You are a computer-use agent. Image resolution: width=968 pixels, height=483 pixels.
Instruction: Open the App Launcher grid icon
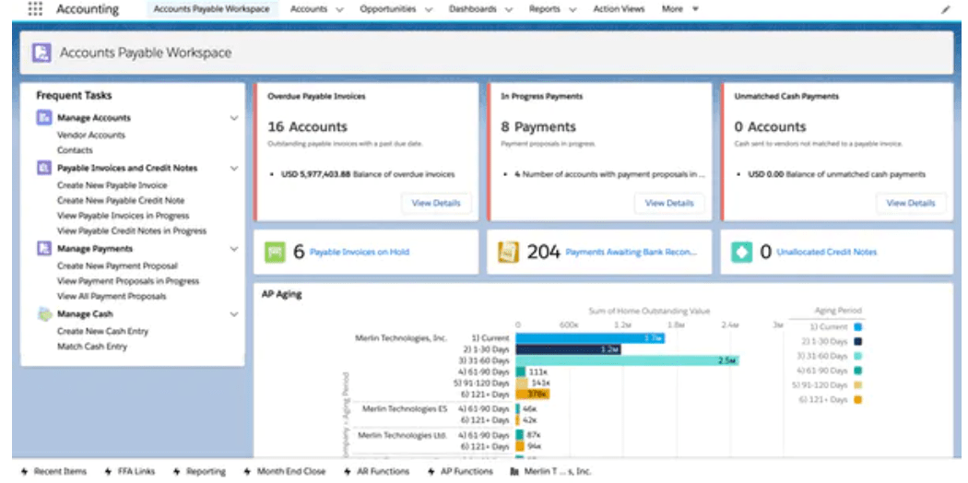coord(35,9)
